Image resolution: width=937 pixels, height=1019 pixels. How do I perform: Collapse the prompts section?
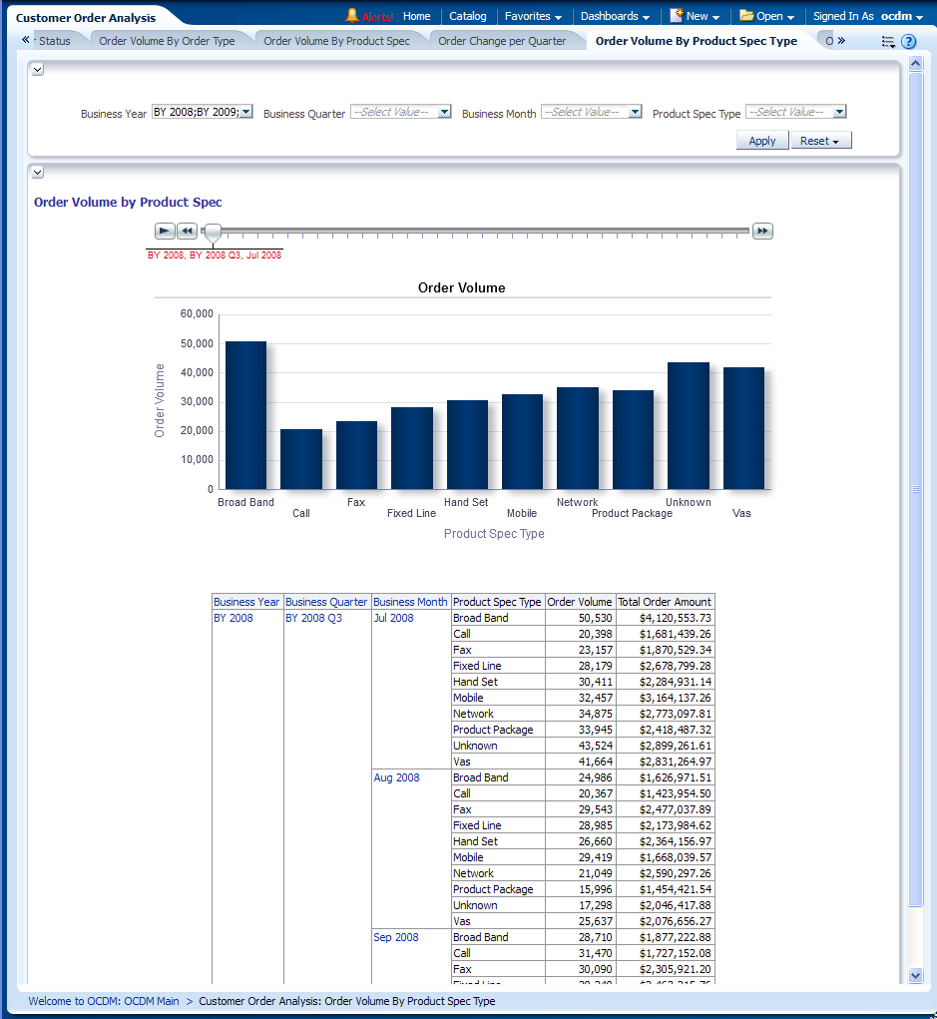(x=38, y=69)
